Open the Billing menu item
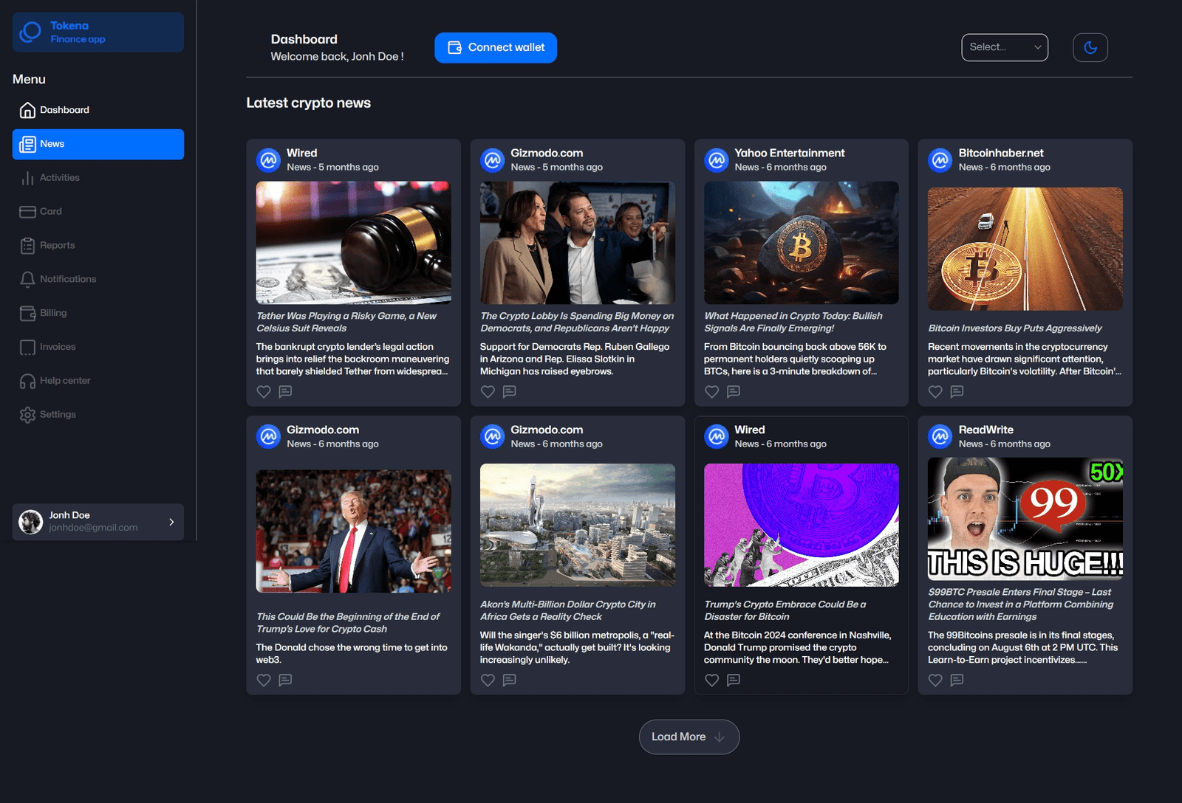This screenshot has height=803, width=1182. (53, 313)
